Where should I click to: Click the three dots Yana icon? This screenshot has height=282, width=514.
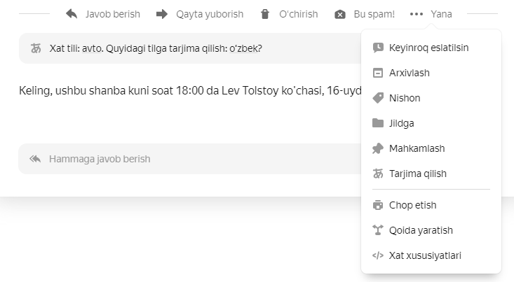click(417, 14)
